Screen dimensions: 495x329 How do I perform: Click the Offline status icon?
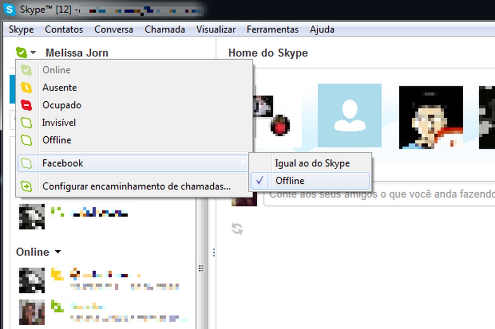(26, 140)
